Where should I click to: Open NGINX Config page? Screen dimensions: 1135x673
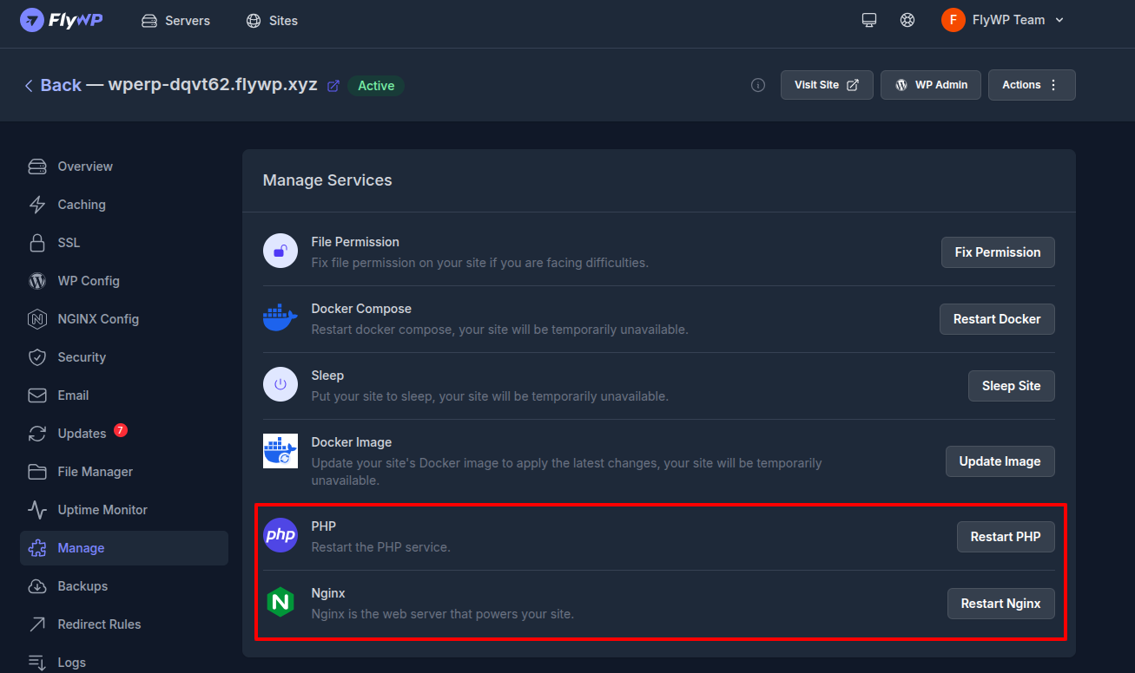click(x=124, y=319)
